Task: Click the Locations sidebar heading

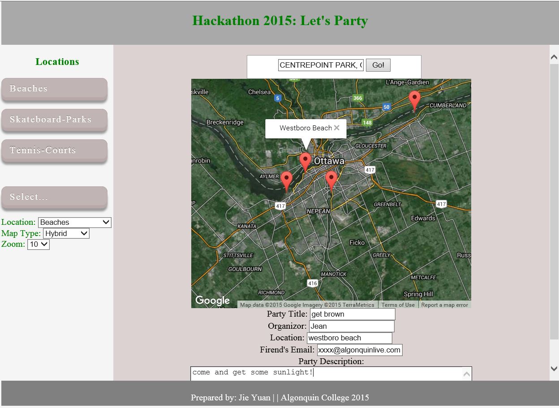Action: pos(57,62)
